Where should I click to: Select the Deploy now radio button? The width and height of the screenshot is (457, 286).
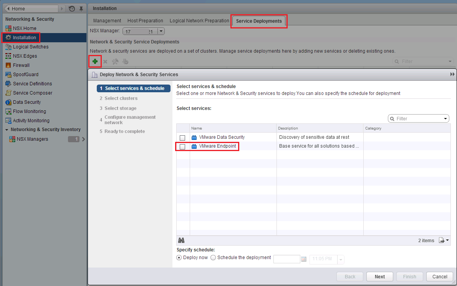click(179, 258)
